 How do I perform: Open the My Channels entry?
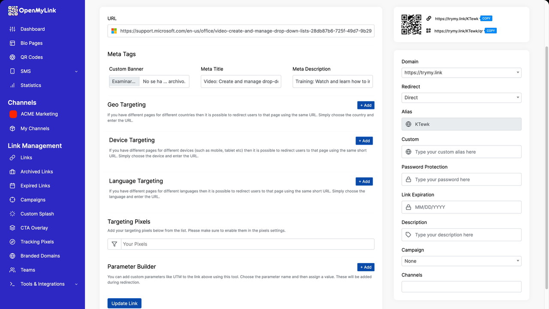point(34,128)
